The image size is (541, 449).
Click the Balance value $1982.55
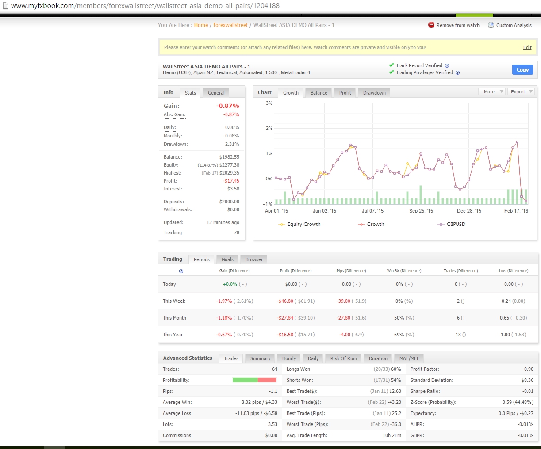pyautogui.click(x=229, y=157)
